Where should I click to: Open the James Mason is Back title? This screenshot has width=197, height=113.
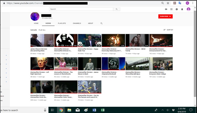pyautogui.click(x=88, y=73)
